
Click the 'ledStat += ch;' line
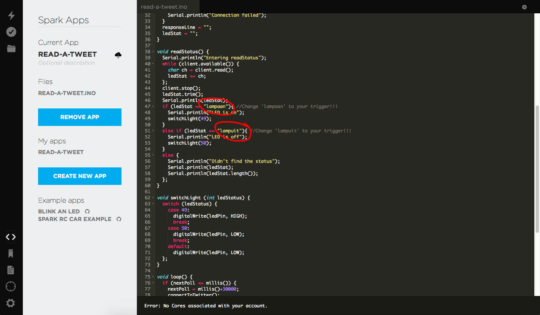[x=187, y=76]
